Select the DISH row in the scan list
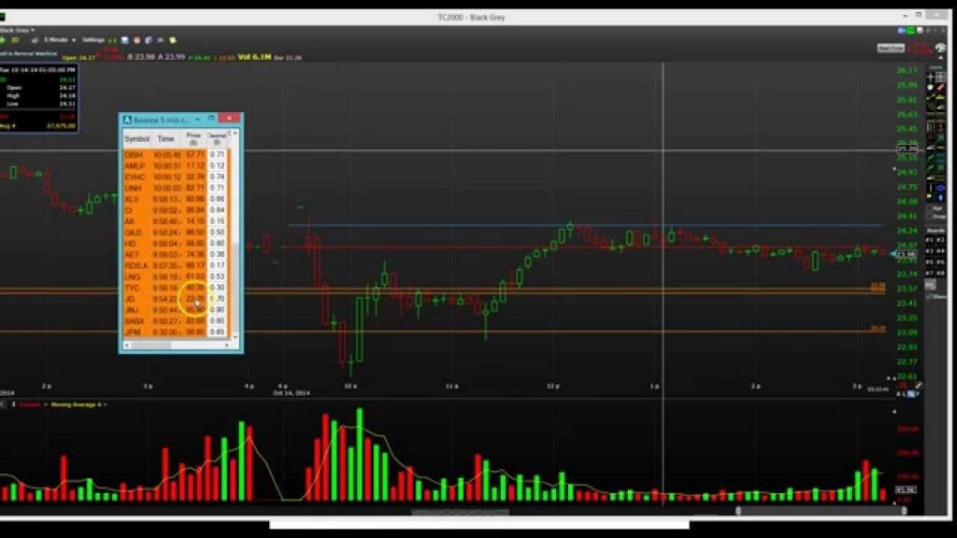This screenshot has width=957, height=538. (x=176, y=155)
